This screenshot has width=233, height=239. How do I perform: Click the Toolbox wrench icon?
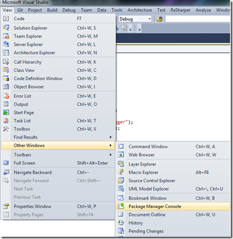pyautogui.click(x=6, y=129)
